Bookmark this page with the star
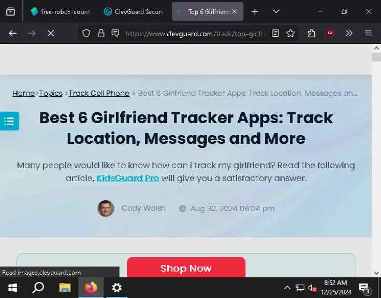The image size is (381, 298). pyautogui.click(x=290, y=33)
